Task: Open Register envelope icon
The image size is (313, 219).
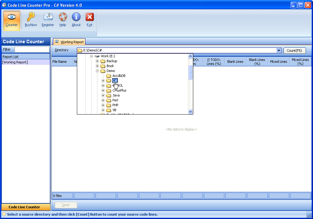Action: (48, 17)
